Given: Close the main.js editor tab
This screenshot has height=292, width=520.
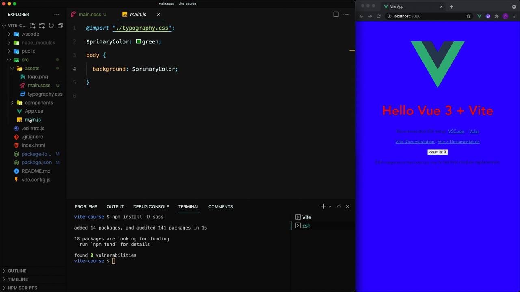Looking at the screenshot, I should 158,15.
